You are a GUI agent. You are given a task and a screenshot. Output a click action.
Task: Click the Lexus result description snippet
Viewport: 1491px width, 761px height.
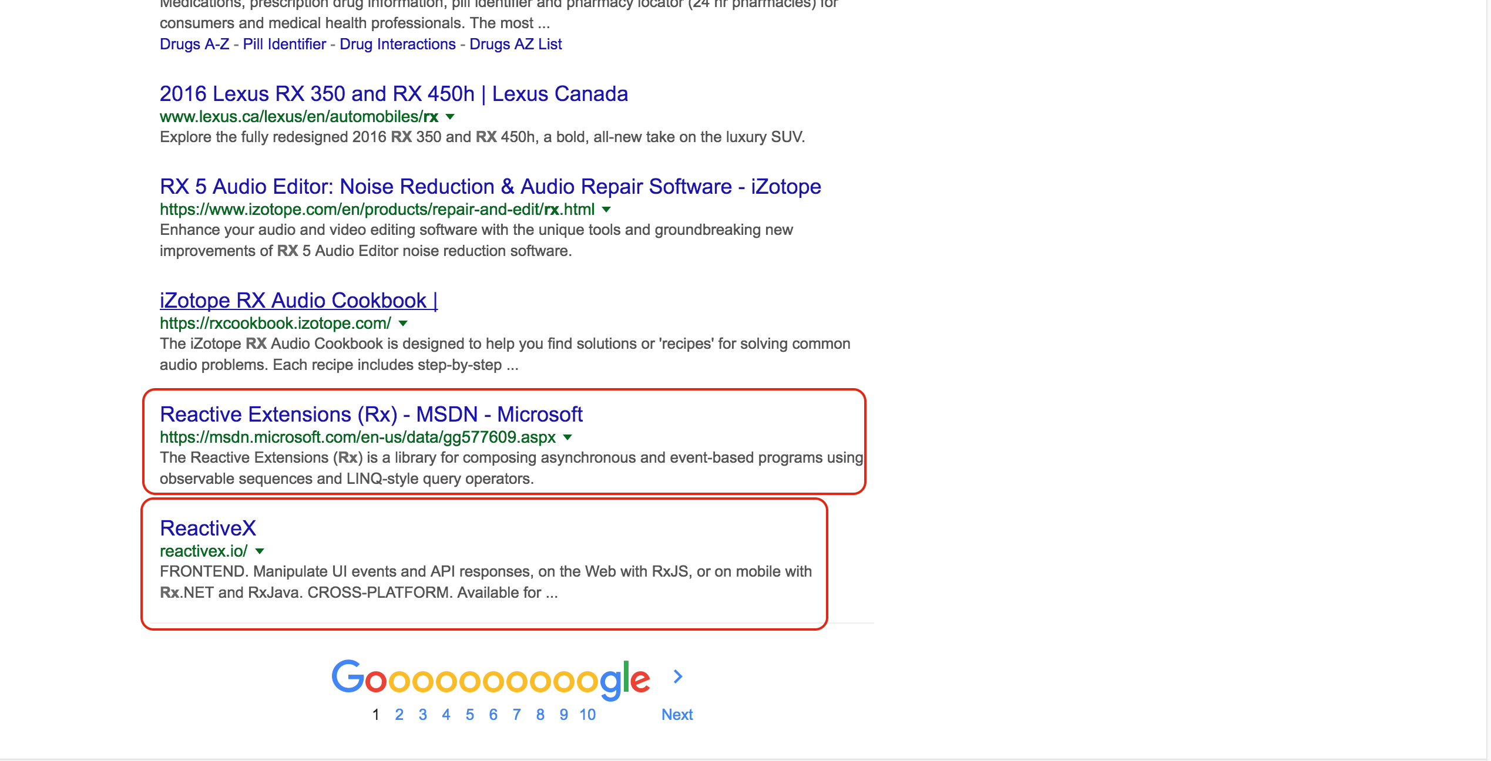(x=482, y=137)
